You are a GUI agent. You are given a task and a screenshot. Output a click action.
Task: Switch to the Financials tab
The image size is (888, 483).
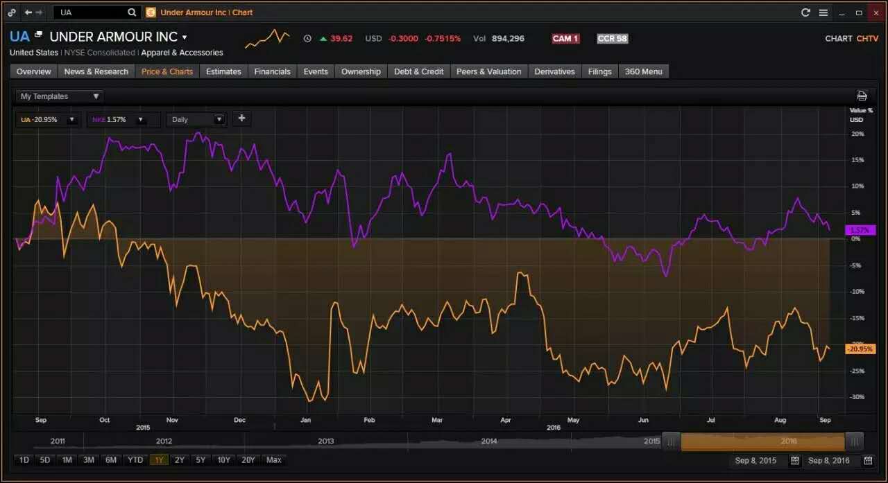point(272,71)
